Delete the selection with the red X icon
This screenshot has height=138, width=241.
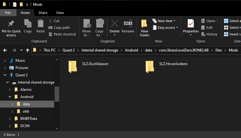point(114,24)
